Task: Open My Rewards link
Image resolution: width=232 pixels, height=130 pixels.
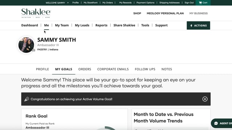Action: pos(125,3)
